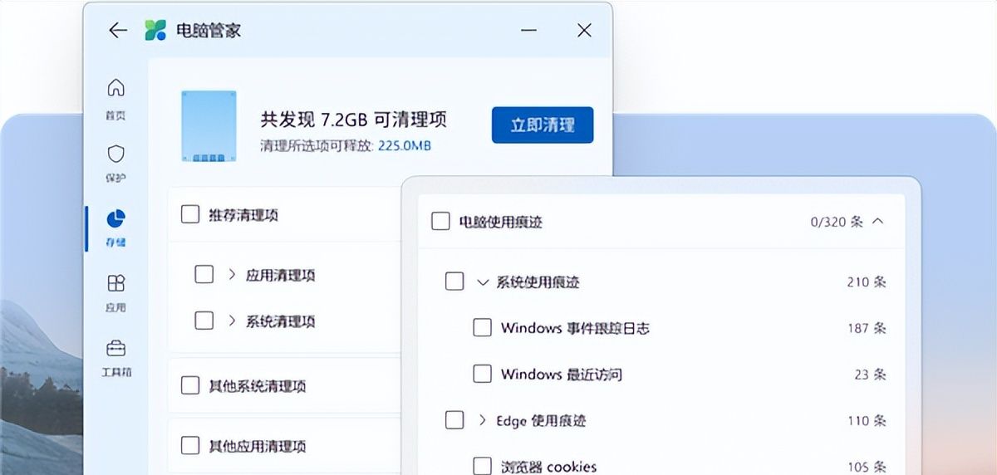
Task: Enable the Windows 事件跟踪日志 checkbox
Action: (x=482, y=327)
